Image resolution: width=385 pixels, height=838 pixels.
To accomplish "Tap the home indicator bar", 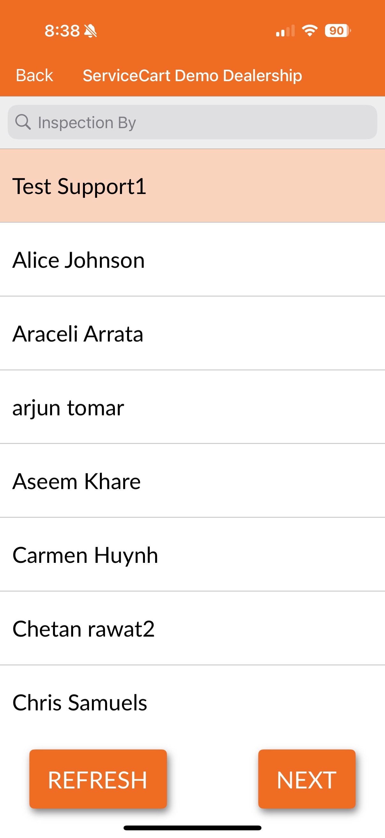I will pos(192,828).
